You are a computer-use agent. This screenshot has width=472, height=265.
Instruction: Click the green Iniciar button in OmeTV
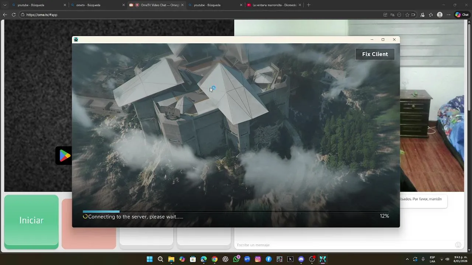pos(31,220)
